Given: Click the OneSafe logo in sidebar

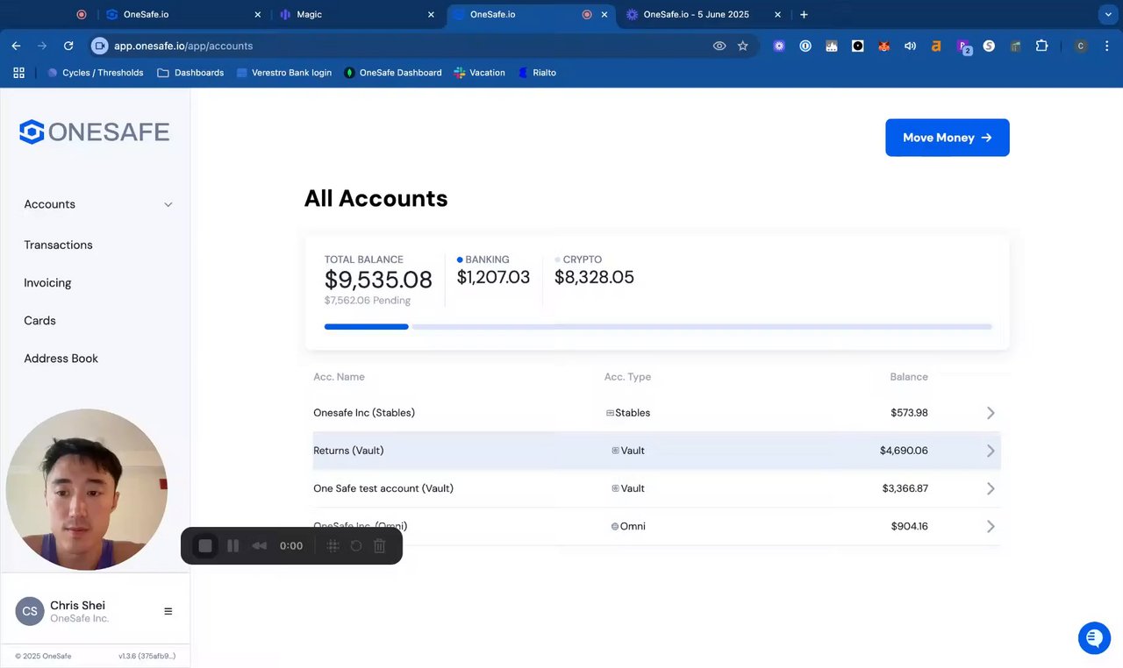Looking at the screenshot, I should coord(95,131).
